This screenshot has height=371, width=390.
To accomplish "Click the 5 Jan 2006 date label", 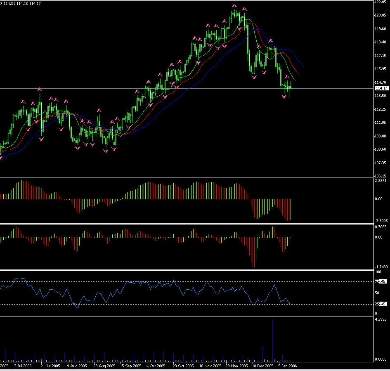I will 287,366.
